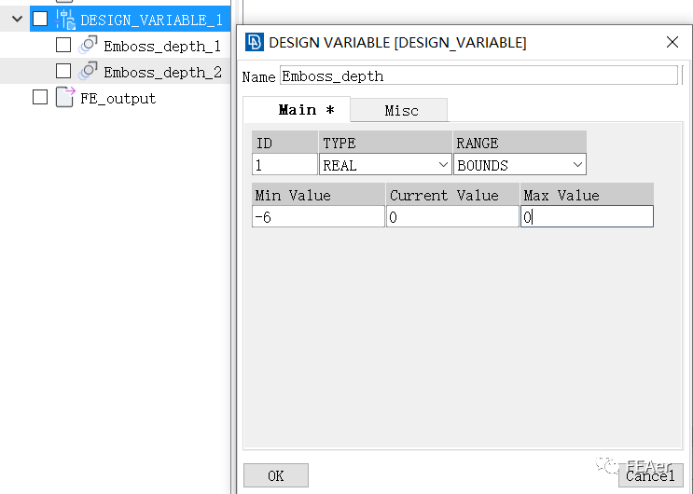Click the RANGE column header
The width and height of the screenshot is (693, 494).
(520, 143)
